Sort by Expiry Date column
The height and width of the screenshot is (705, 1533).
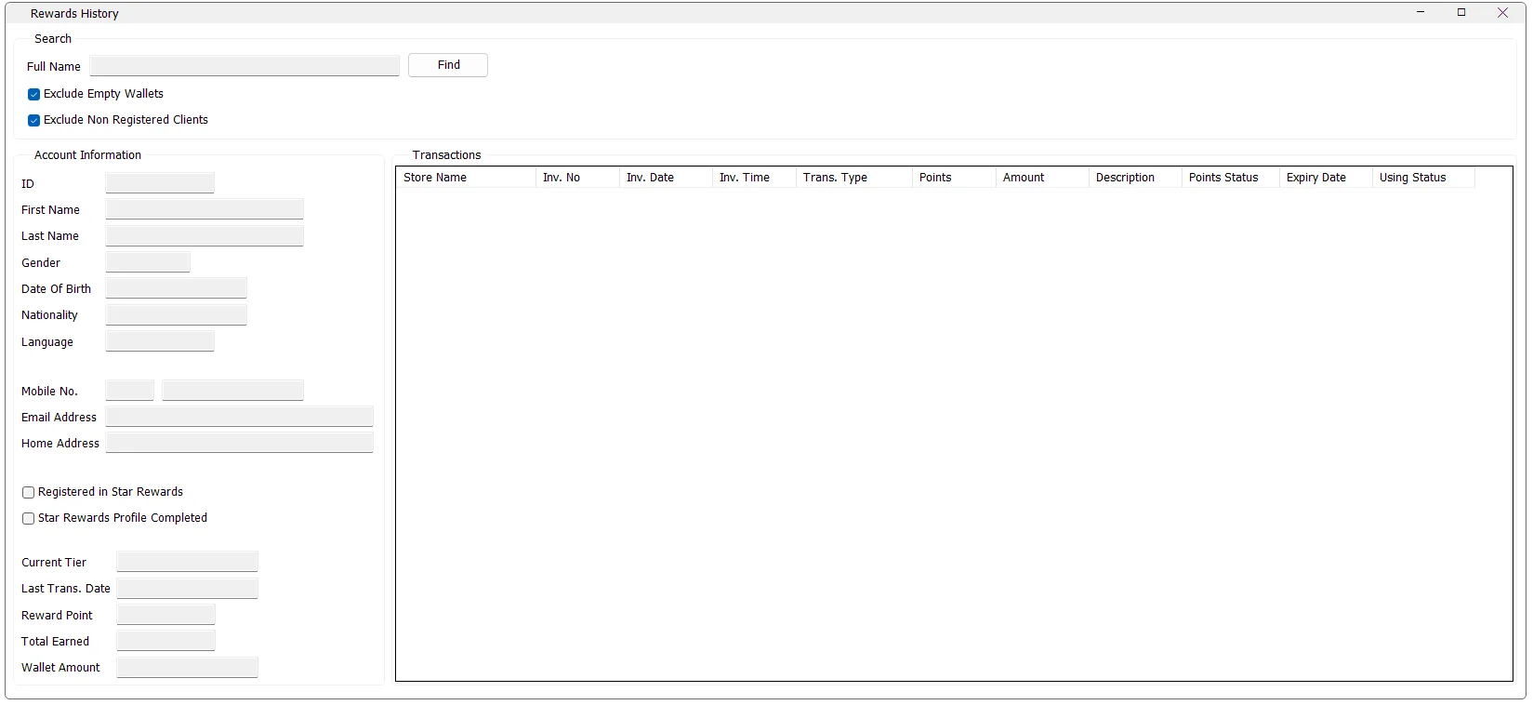pos(1326,178)
